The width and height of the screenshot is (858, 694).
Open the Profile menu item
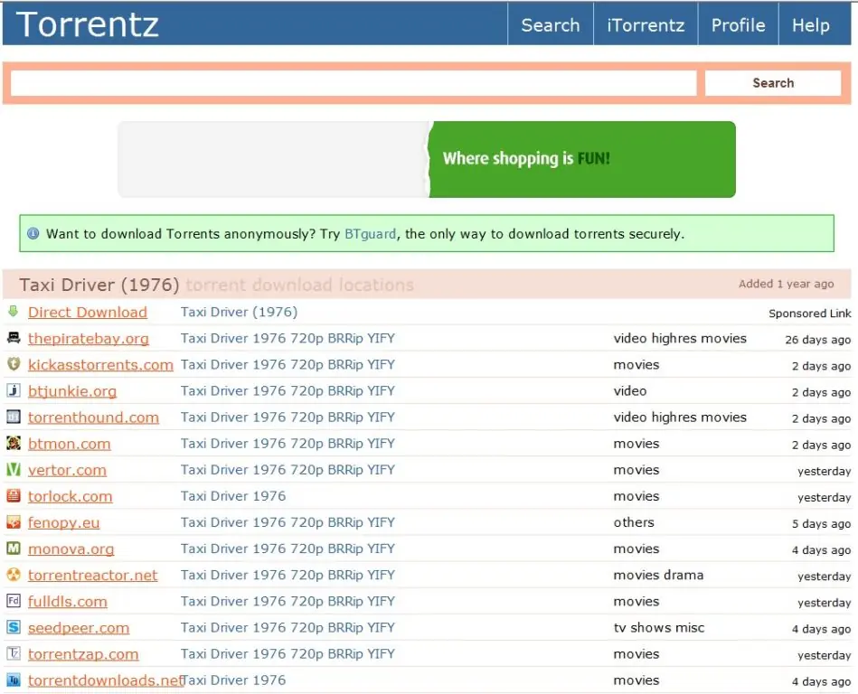tap(738, 24)
